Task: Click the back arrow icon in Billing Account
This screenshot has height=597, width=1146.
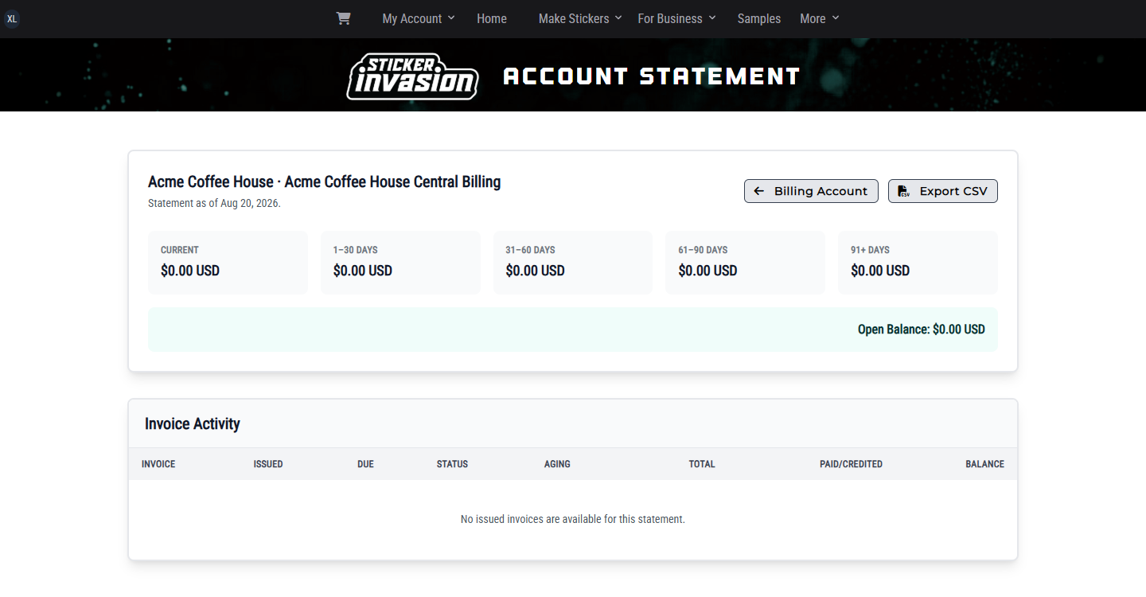Action: click(x=759, y=191)
